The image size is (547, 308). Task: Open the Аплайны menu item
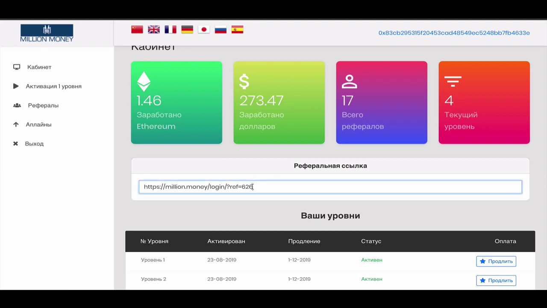[x=38, y=124]
